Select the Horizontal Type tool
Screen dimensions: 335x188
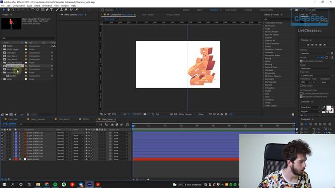pyautogui.click(x=51, y=10)
